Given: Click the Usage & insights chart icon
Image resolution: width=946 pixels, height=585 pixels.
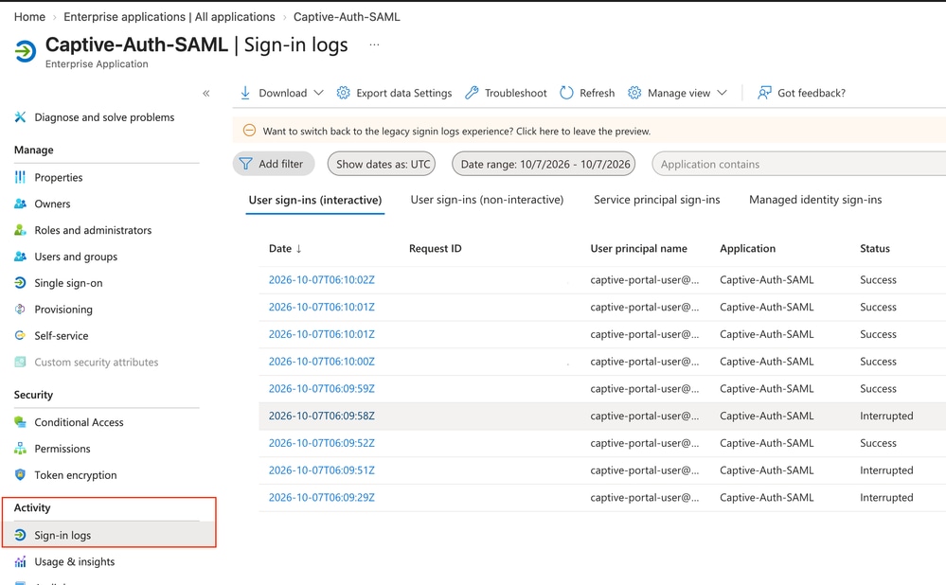Looking at the screenshot, I should [x=20, y=561].
